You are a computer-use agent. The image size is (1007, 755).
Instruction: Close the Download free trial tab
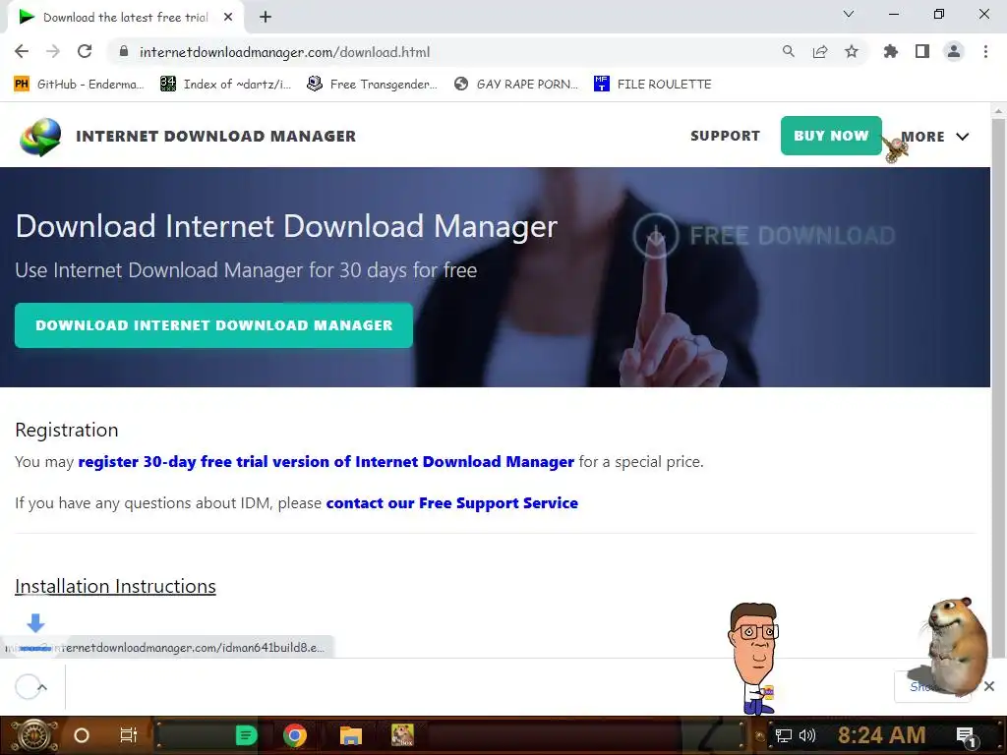point(228,18)
